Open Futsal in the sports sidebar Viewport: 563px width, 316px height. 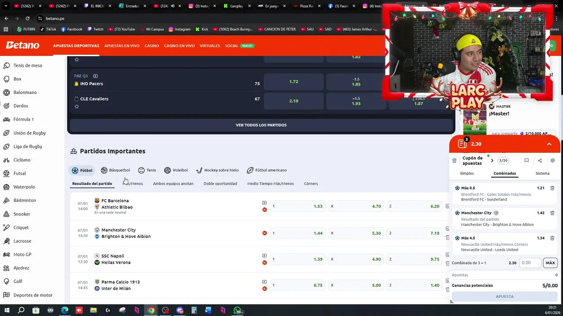coord(20,173)
